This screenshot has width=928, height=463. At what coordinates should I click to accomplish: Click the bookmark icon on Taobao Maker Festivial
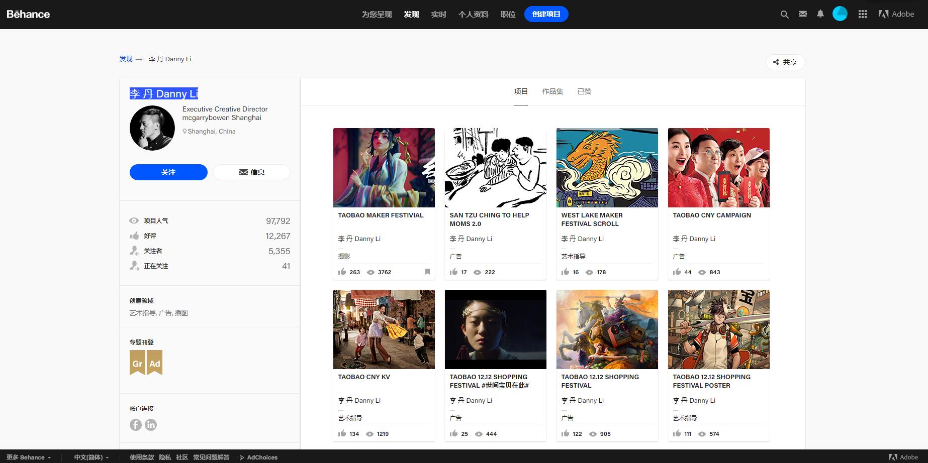click(x=427, y=272)
